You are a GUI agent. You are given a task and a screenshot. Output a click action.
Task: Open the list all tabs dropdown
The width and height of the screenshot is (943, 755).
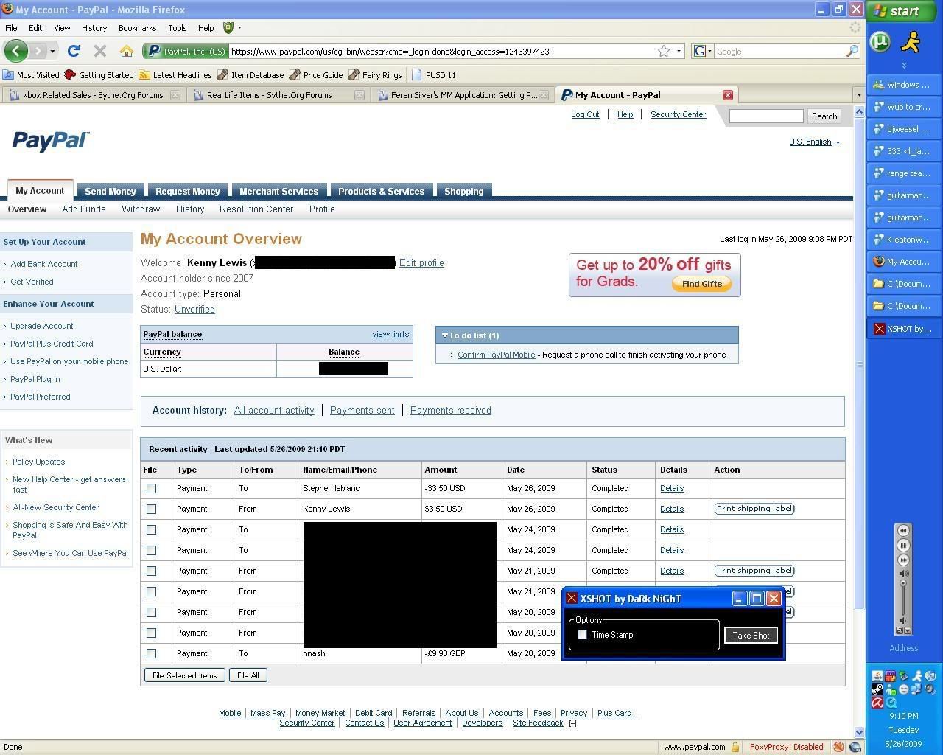[858, 95]
